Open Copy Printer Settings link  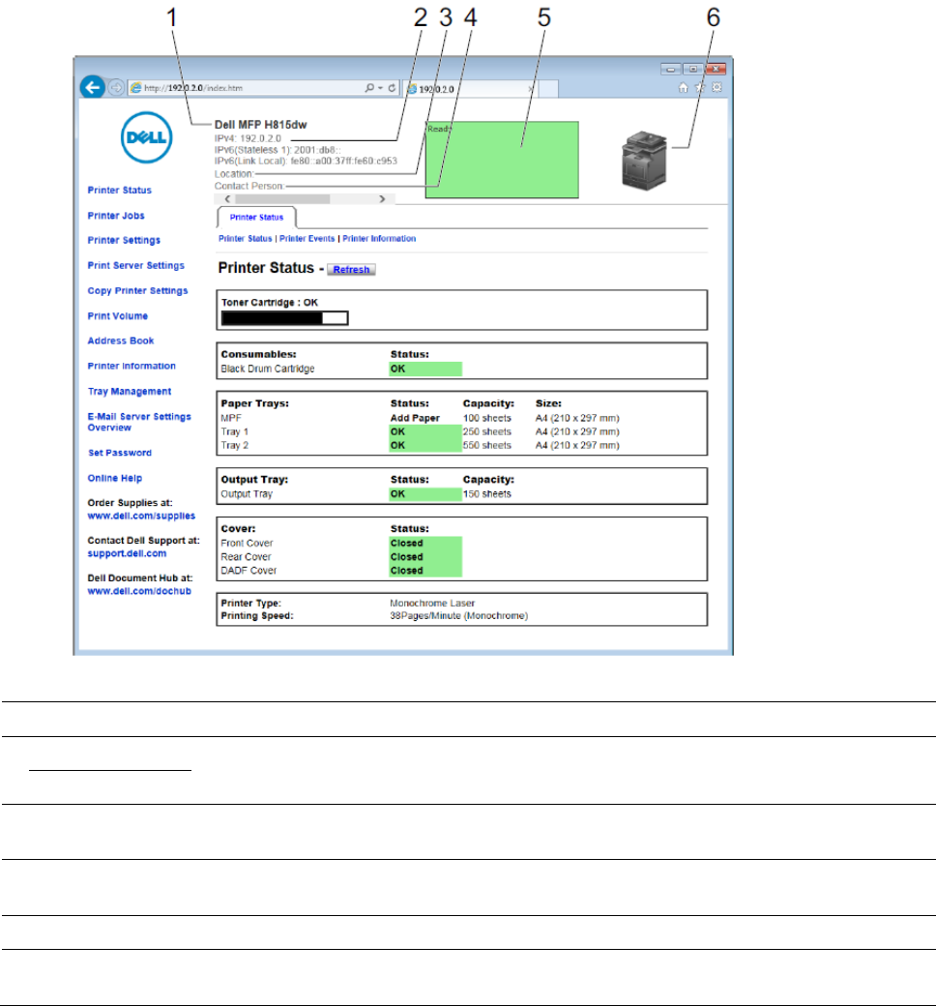(138, 290)
